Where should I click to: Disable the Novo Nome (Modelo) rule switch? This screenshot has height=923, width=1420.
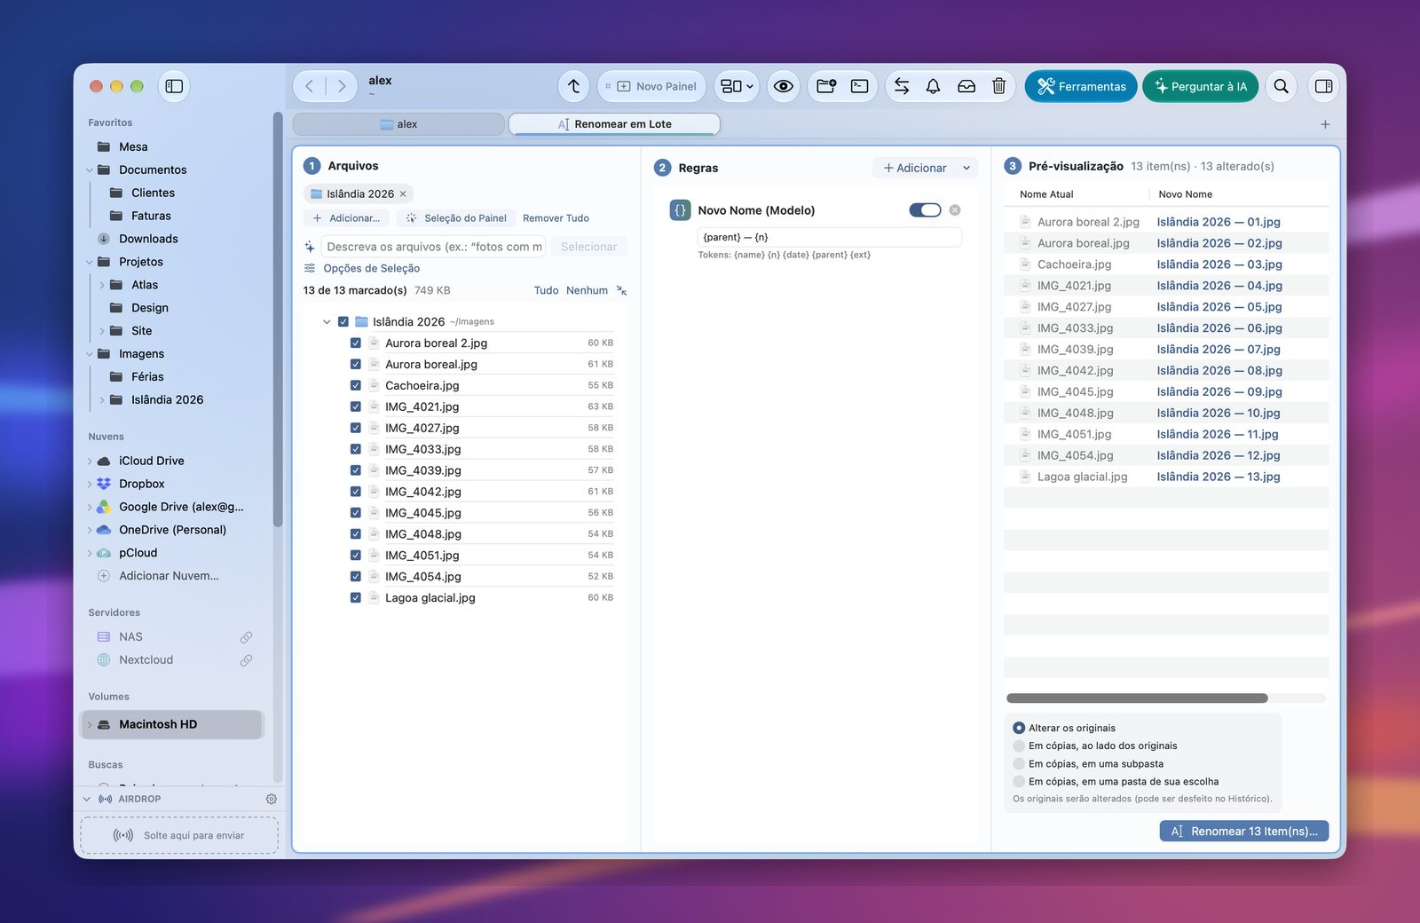click(925, 210)
